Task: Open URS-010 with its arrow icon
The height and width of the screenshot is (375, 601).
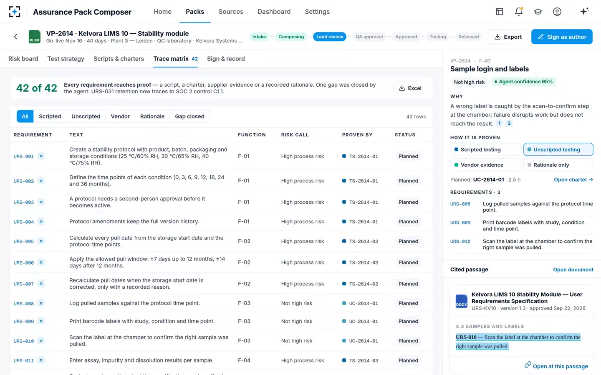Action: 41,341
